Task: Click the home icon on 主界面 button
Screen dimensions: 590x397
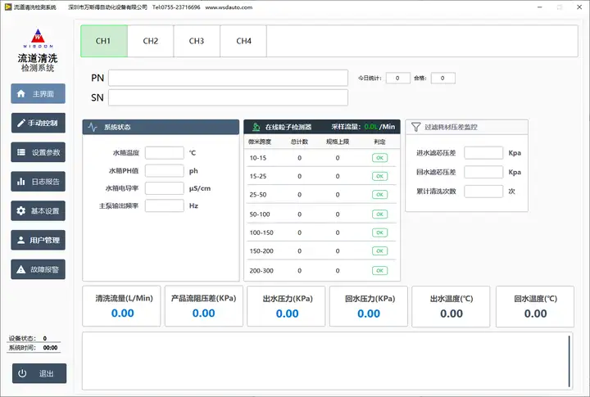Action: (x=21, y=93)
